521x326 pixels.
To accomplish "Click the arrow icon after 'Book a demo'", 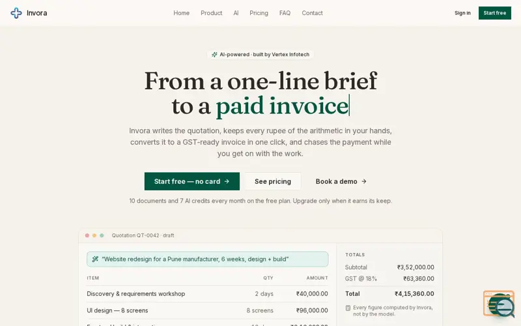I will point(364,181).
